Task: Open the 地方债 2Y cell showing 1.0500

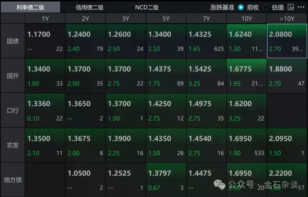Action: coord(85,180)
